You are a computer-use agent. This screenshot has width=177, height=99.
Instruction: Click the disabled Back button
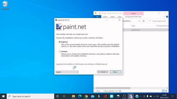pos(103,72)
